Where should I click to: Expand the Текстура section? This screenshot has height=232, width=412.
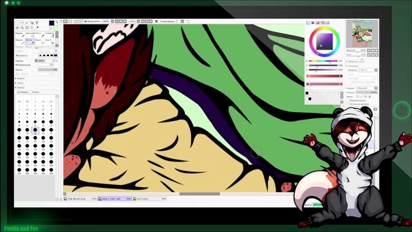[353, 66]
